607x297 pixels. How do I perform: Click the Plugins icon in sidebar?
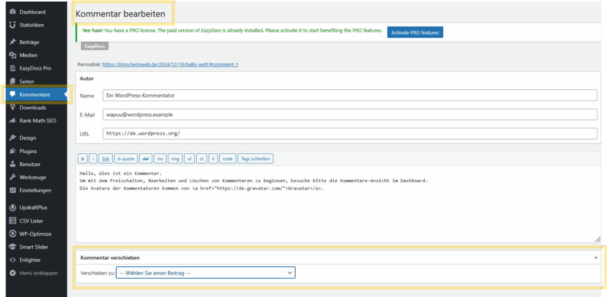tap(12, 151)
